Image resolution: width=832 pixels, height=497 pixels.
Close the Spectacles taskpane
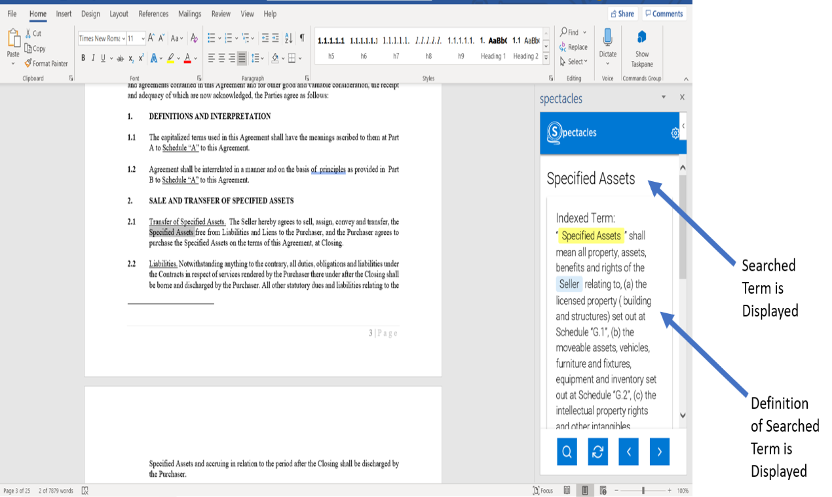click(x=682, y=97)
